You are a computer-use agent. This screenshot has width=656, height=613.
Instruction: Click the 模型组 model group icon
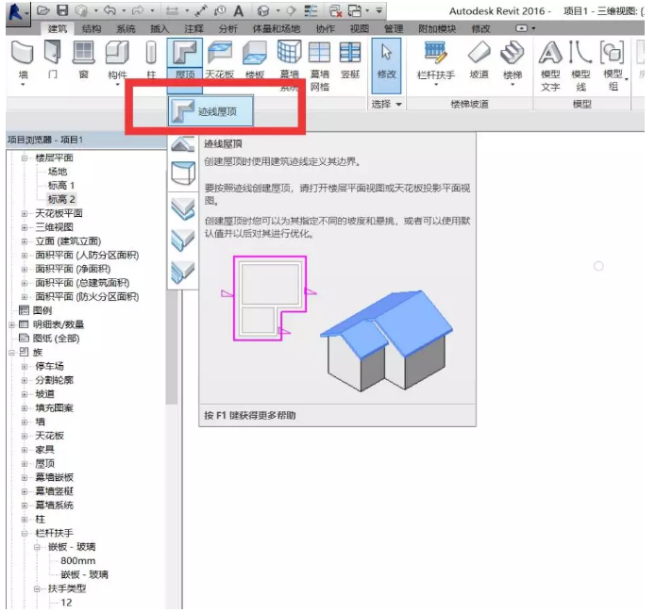612,53
